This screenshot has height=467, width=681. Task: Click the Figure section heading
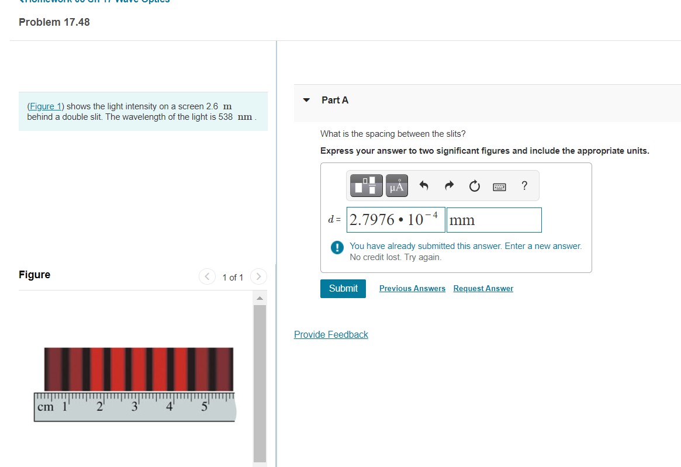pyautogui.click(x=34, y=275)
